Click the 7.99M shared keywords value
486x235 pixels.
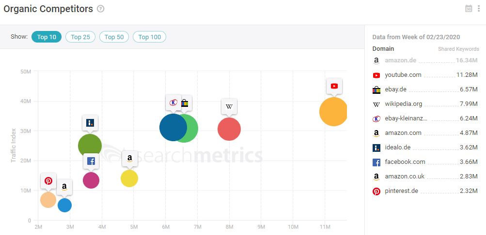pos(469,104)
